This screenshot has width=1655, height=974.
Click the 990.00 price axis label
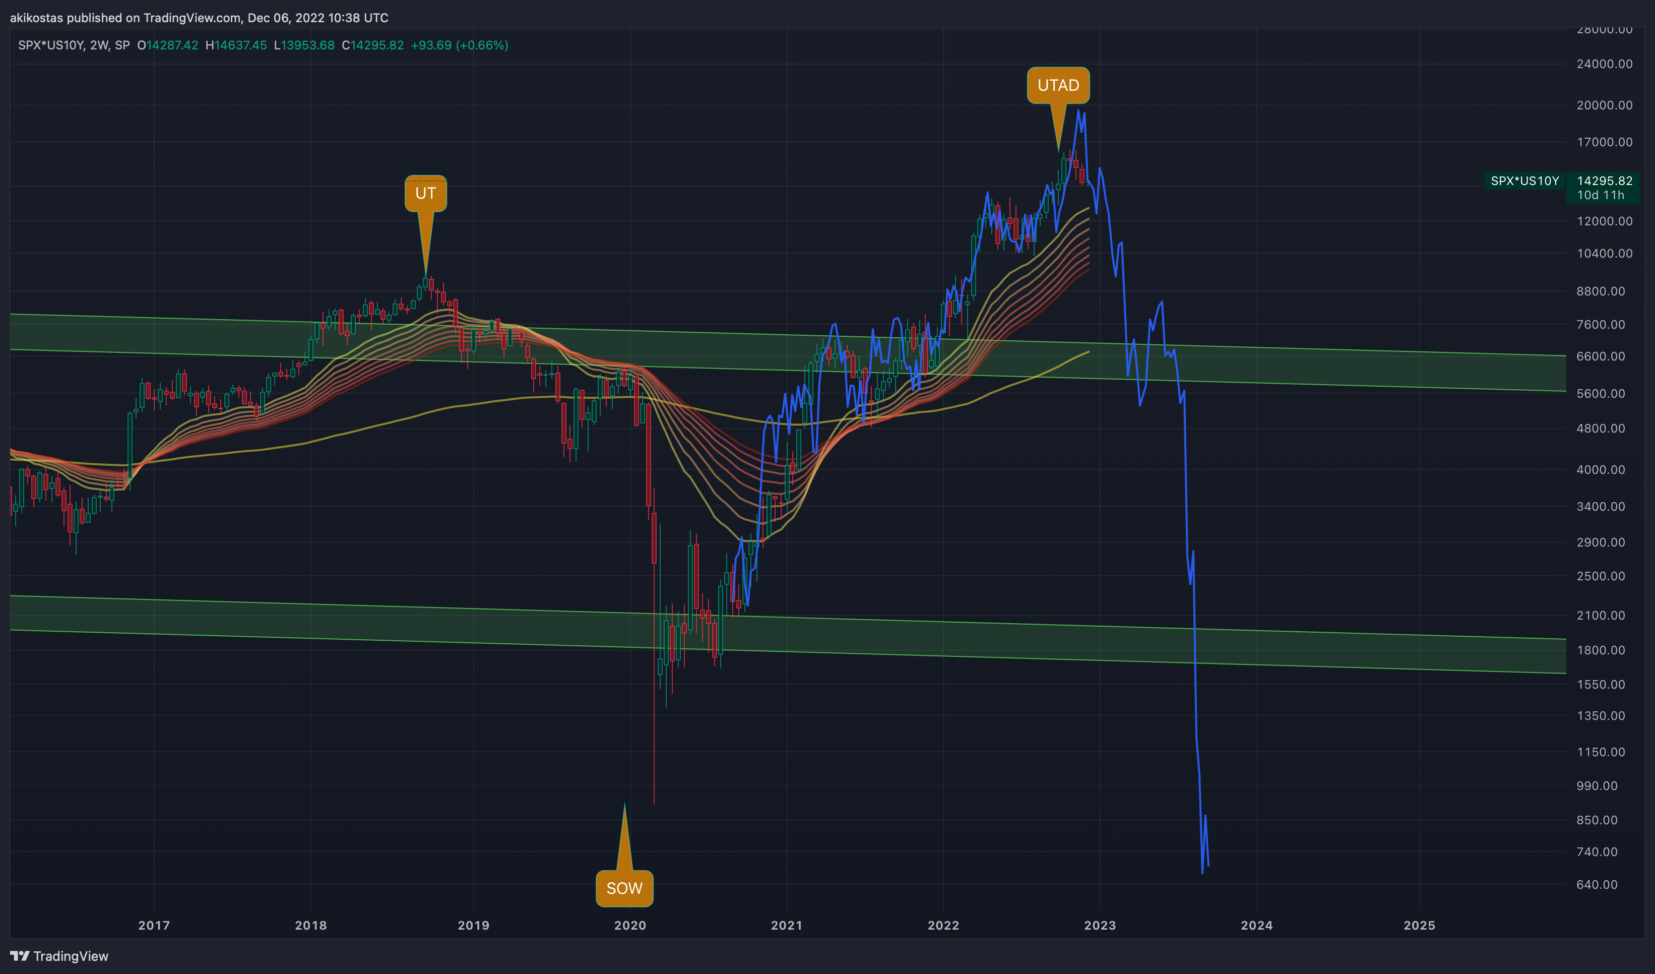point(1597,785)
